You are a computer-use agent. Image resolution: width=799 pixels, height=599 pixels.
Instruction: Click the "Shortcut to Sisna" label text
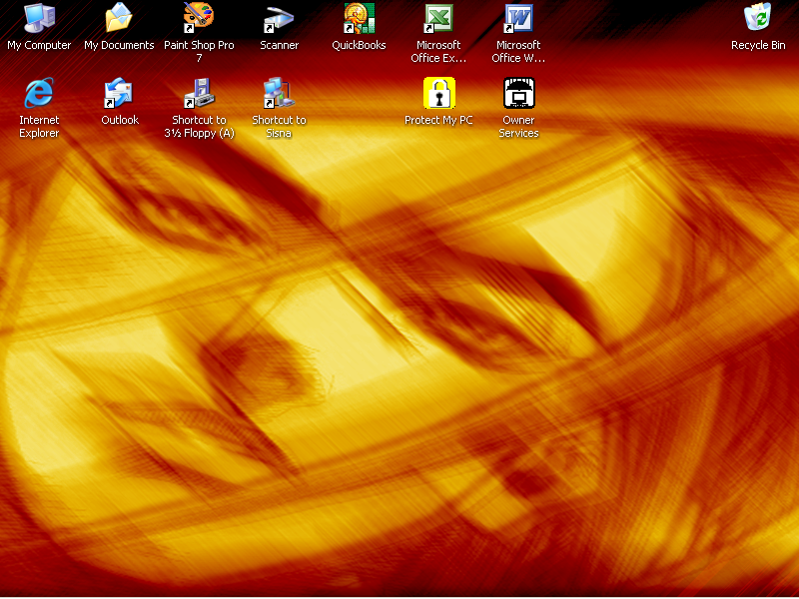point(279,127)
